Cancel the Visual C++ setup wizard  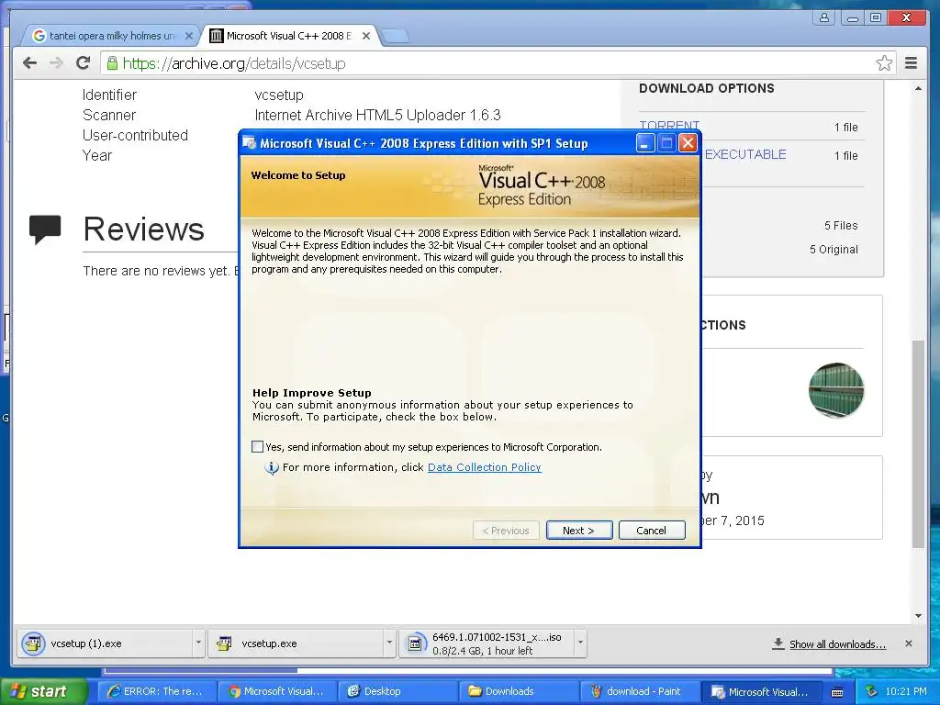651,531
